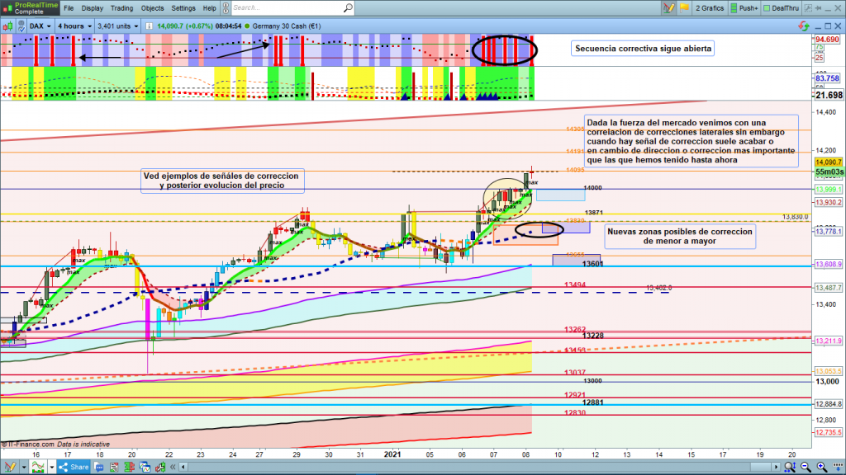846x475 pixels.
Task: Expand the 3,401 units dropdown
Action: coord(119,26)
